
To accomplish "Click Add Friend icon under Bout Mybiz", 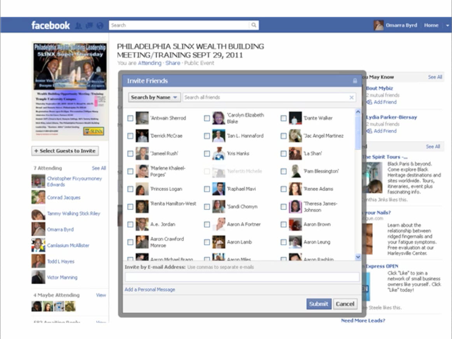I will click(x=369, y=102).
